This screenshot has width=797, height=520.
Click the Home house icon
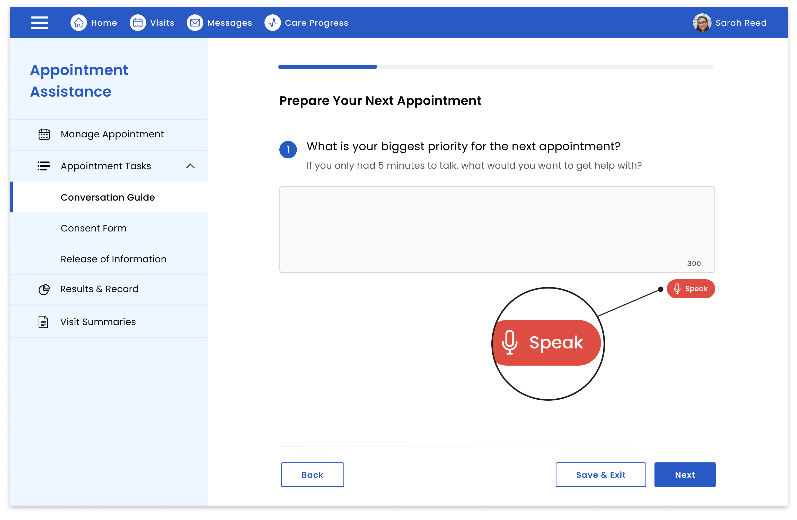(x=79, y=23)
